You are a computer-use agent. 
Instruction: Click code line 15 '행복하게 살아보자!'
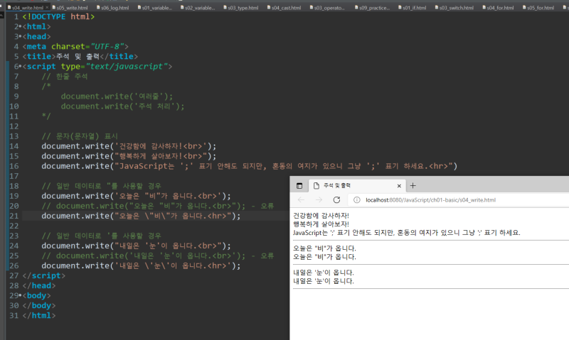pos(129,156)
